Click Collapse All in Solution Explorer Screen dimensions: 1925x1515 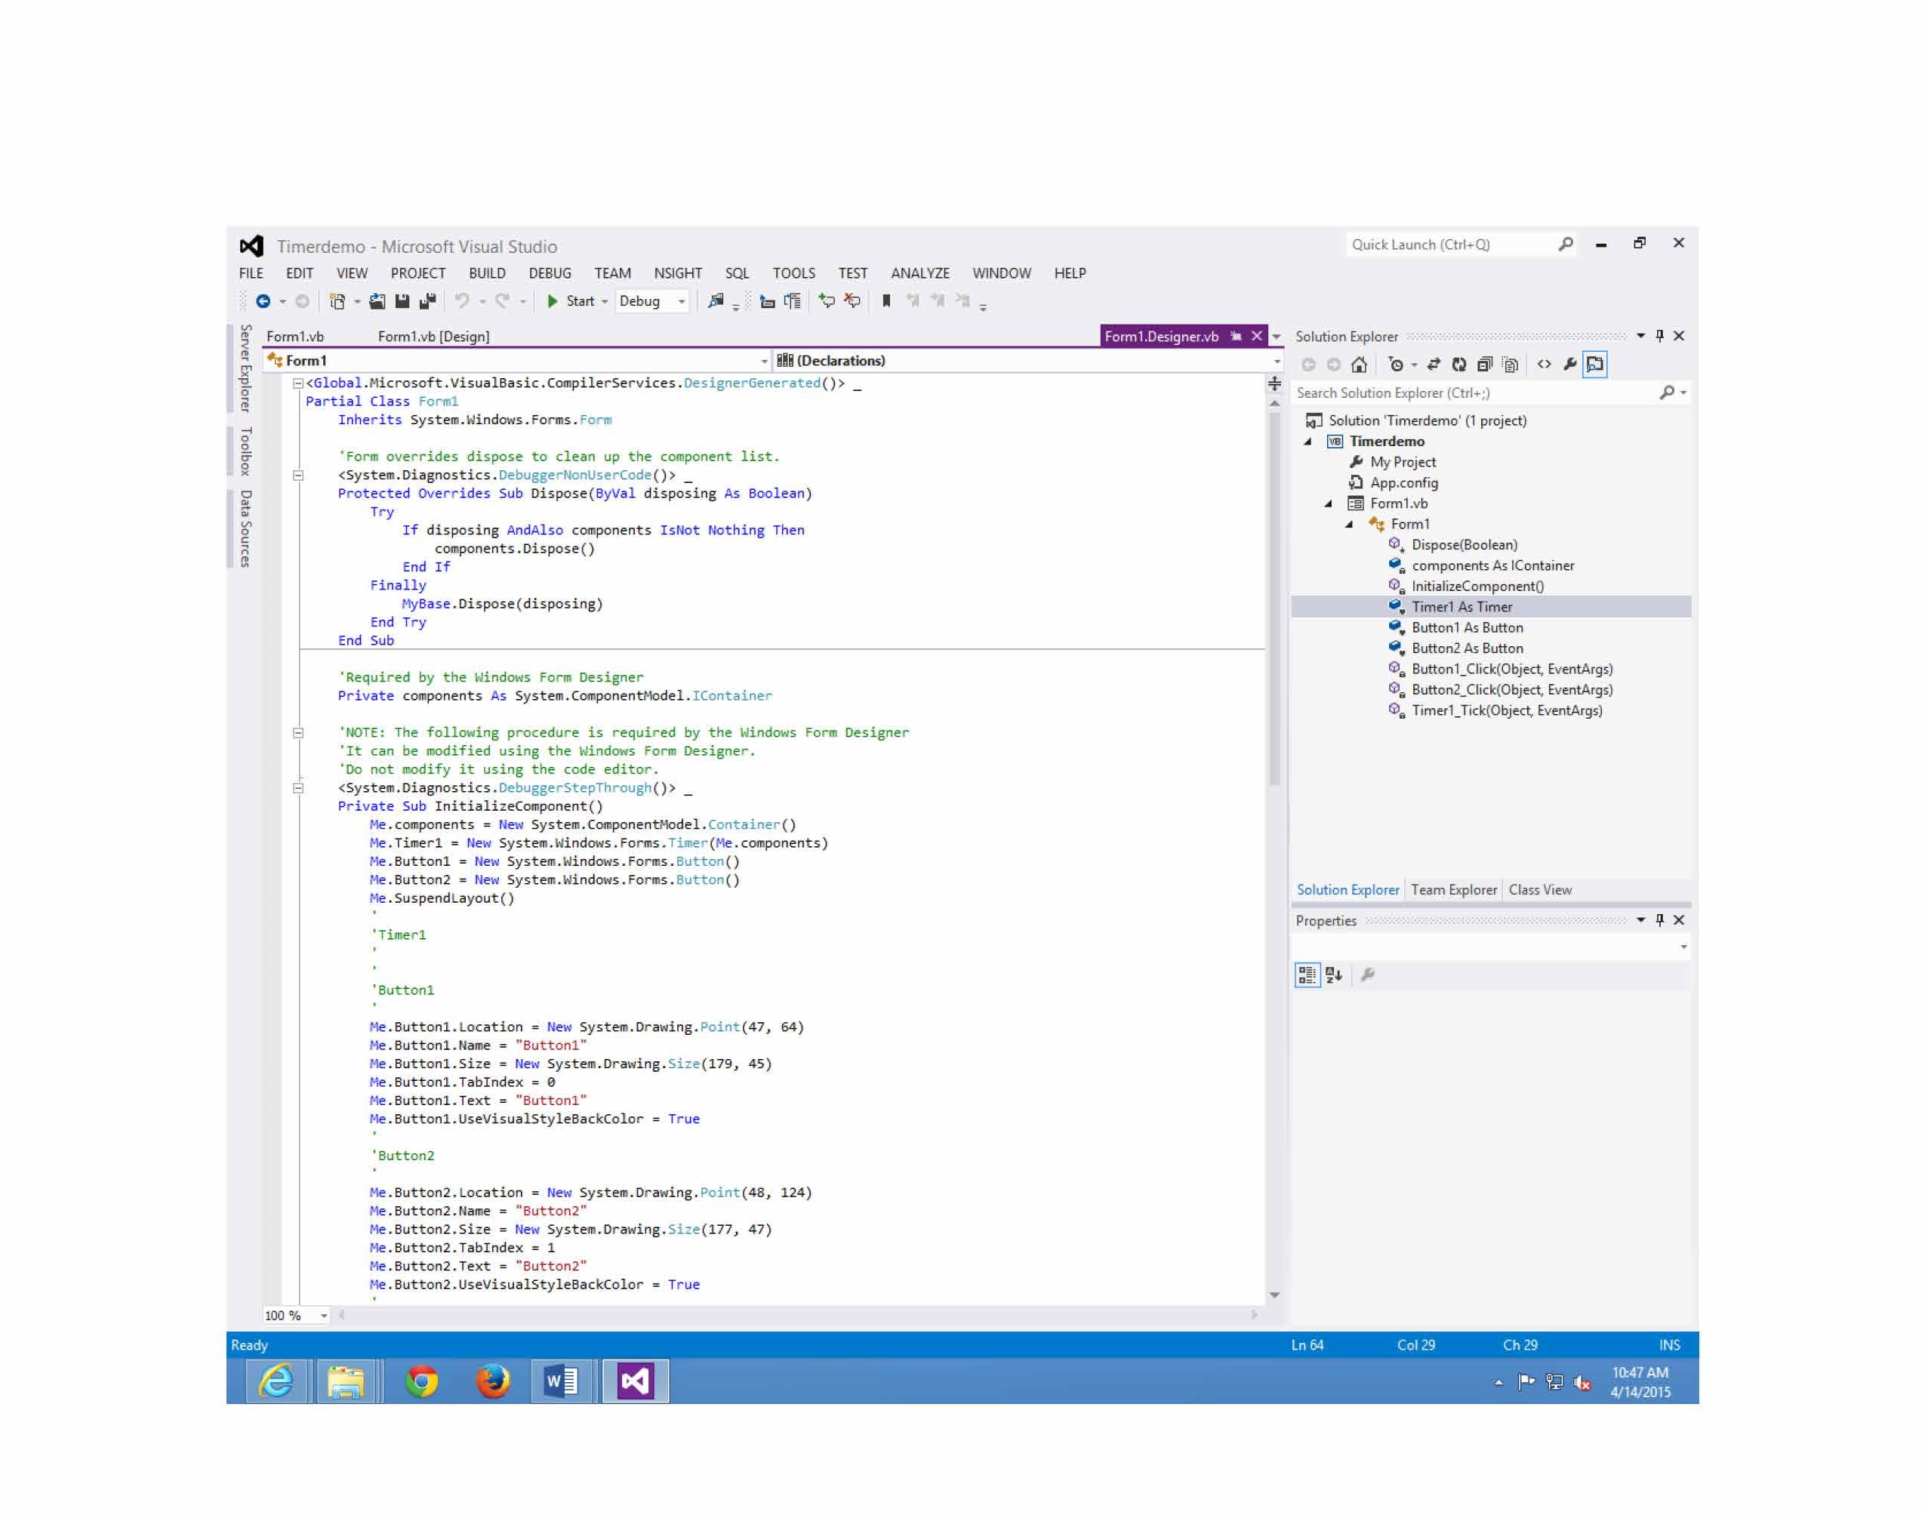[x=1484, y=365]
